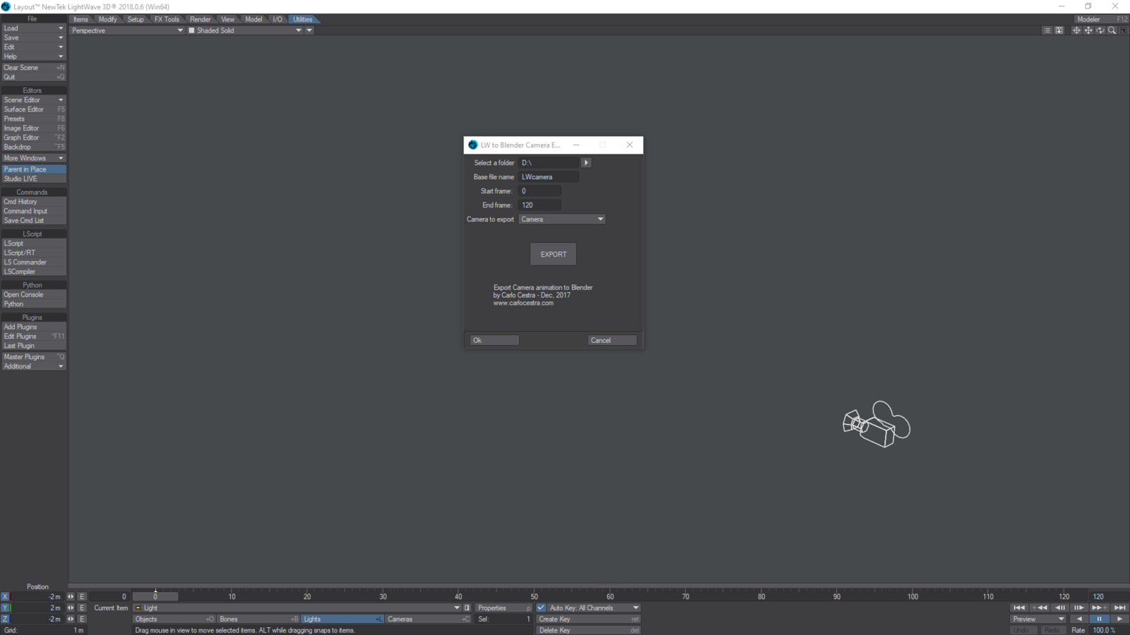
Task: Click the viewport zoom magnifier icon
Action: [x=1112, y=30]
